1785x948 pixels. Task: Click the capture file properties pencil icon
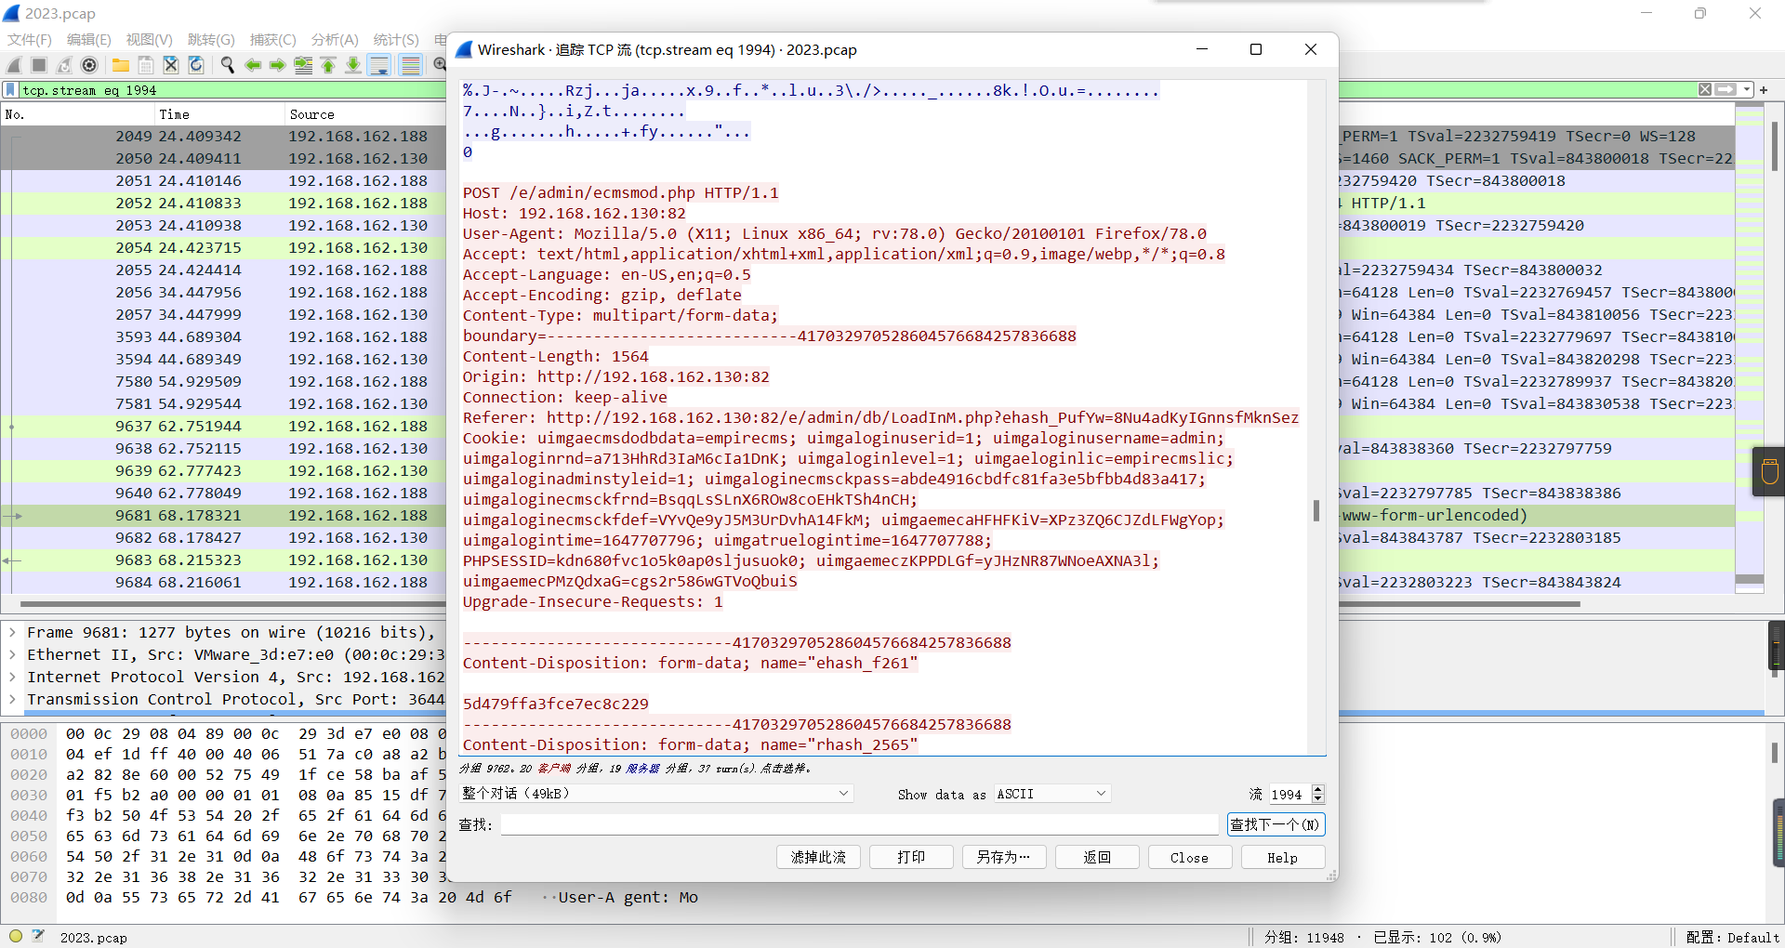pyautogui.click(x=38, y=936)
